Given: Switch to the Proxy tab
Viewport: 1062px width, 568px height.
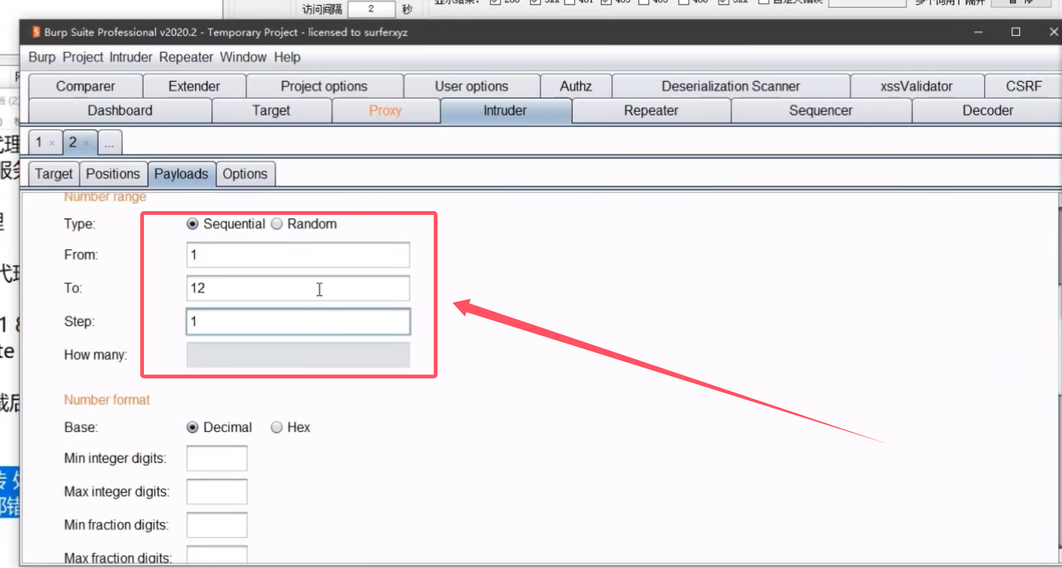Looking at the screenshot, I should coord(385,110).
